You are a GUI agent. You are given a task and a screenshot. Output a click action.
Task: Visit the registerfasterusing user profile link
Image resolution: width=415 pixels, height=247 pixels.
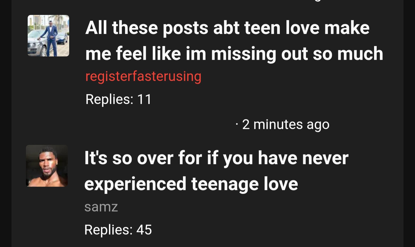click(x=143, y=76)
